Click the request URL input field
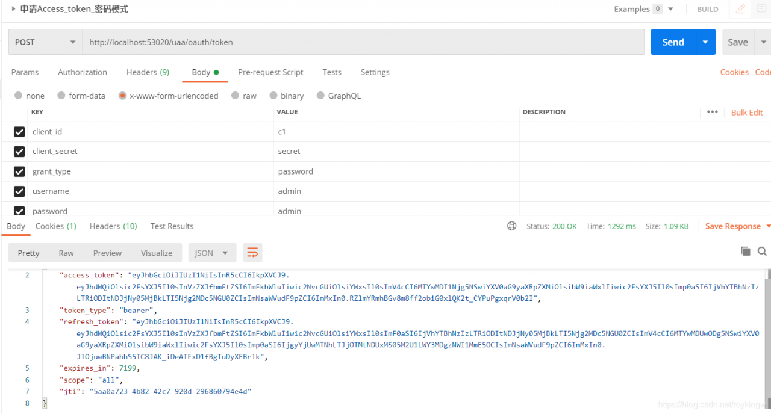771x414 pixels. pyautogui.click(x=364, y=42)
